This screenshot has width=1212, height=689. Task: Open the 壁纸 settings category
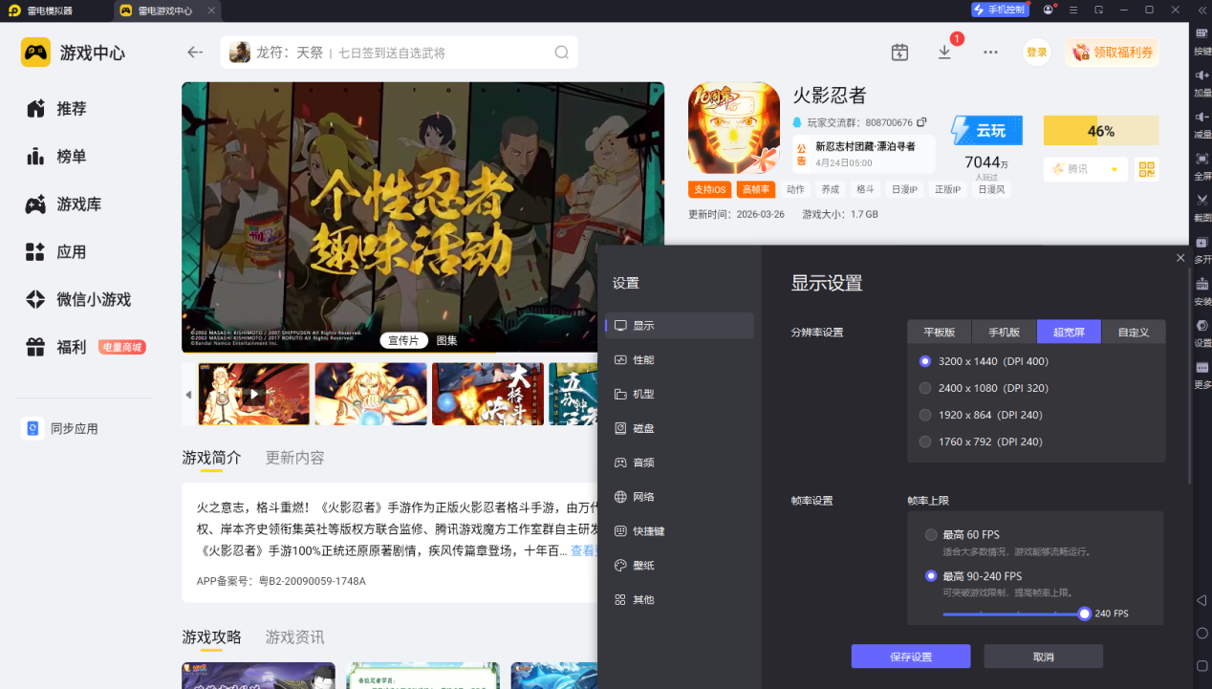pyautogui.click(x=680, y=566)
